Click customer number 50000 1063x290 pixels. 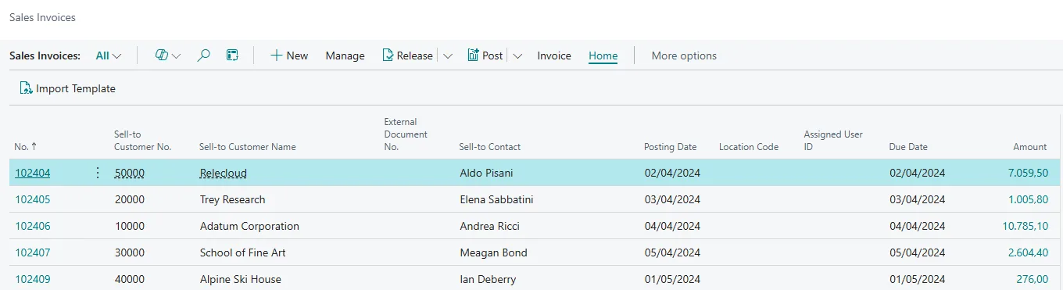130,173
